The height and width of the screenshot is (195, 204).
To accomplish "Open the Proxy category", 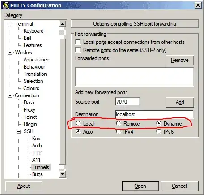I will click(30, 110).
